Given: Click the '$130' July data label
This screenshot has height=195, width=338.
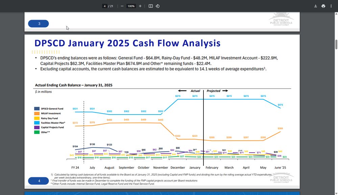Looking at the screenshot, I should click(x=92, y=144).
